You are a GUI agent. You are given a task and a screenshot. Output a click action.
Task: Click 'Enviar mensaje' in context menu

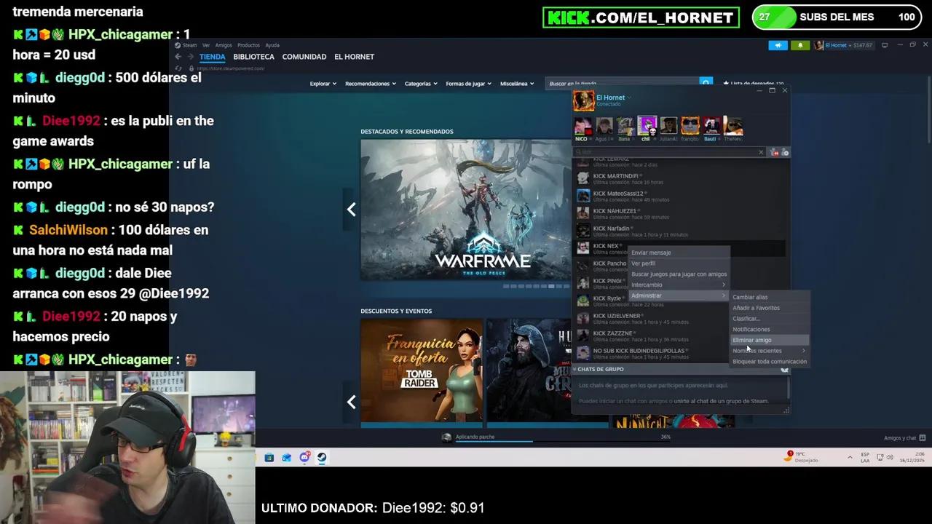pyautogui.click(x=679, y=253)
